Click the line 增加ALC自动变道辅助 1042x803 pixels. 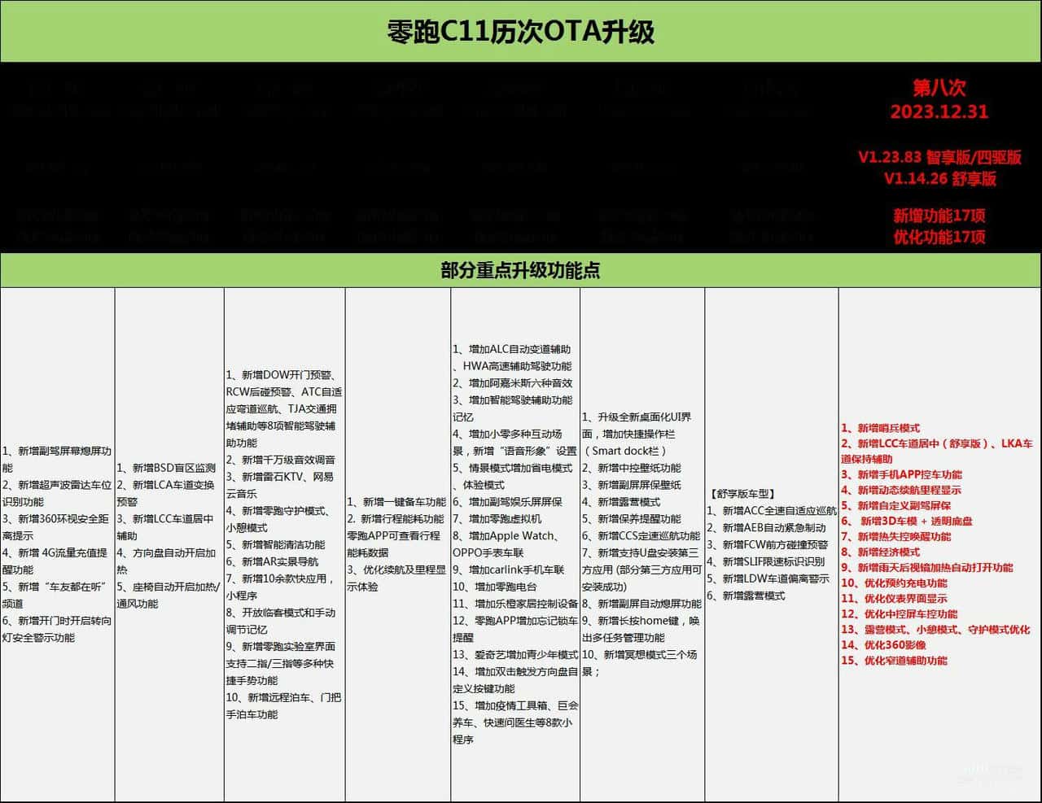512,349
